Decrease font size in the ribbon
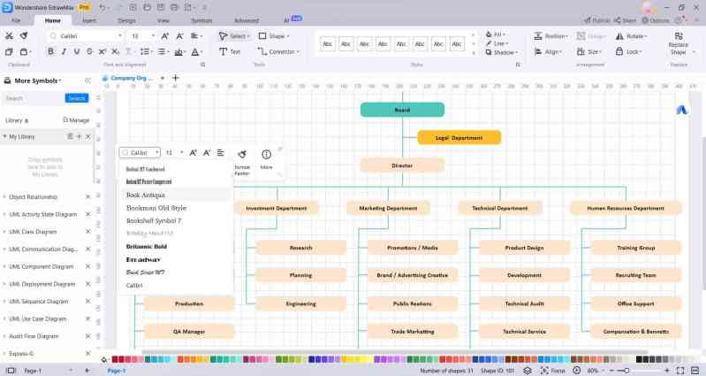The height and width of the screenshot is (376, 706). tap(179, 36)
